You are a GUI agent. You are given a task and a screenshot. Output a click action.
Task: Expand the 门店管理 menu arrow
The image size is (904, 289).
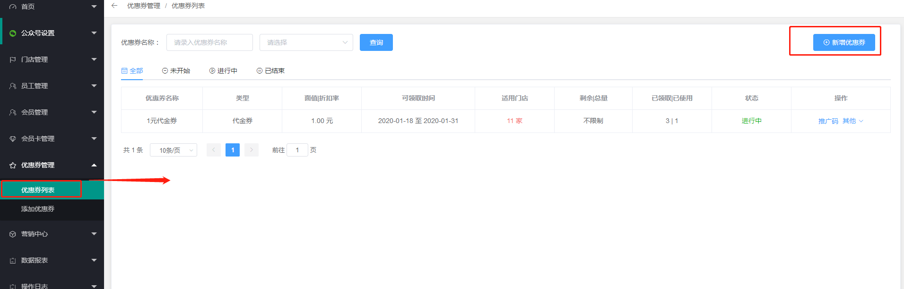[94, 59]
